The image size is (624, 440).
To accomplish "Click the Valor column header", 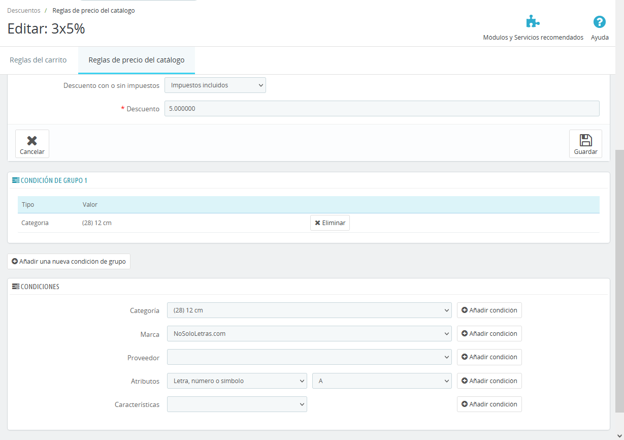I will (90, 205).
